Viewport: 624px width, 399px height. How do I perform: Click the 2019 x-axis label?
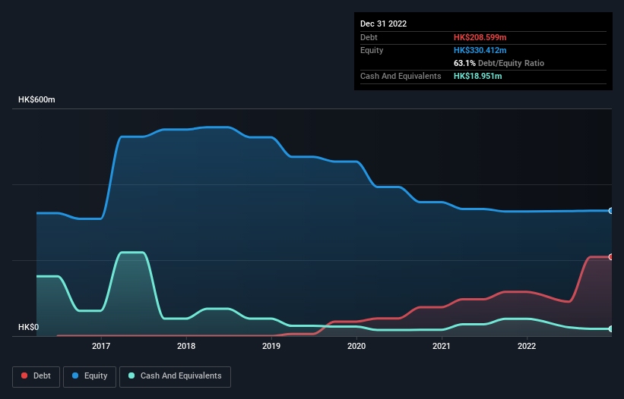coord(271,346)
